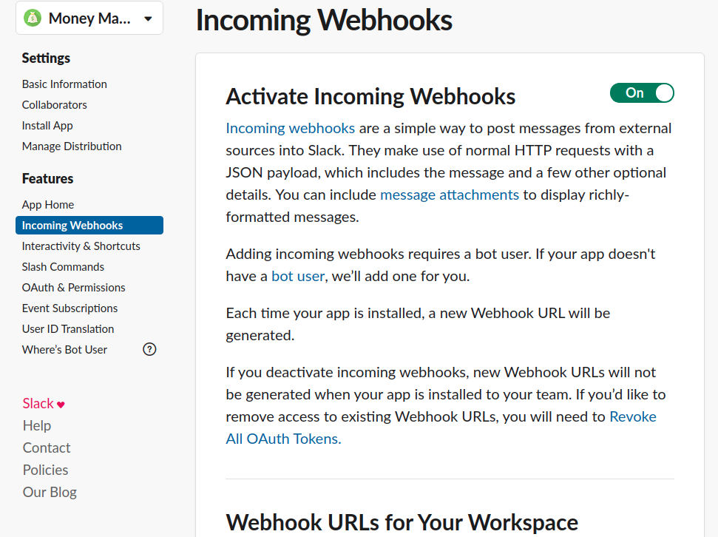
Task: Open Manage Distribution page
Action: (x=72, y=146)
